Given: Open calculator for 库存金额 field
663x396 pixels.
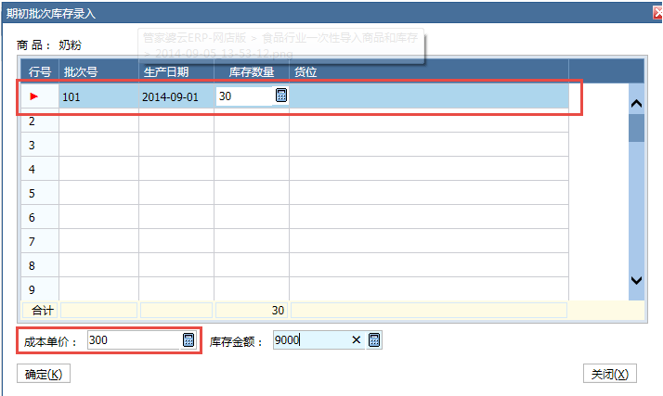Looking at the screenshot, I should pyautogui.click(x=374, y=340).
